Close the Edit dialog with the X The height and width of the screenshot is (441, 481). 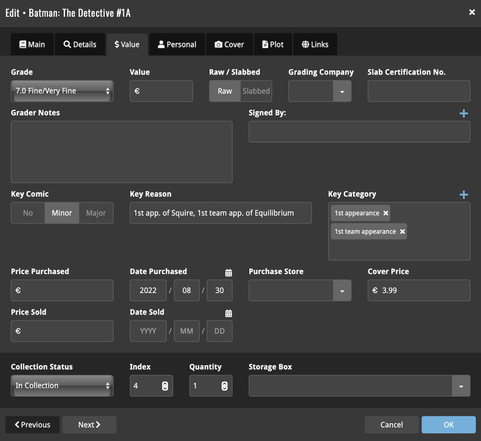pos(472,13)
